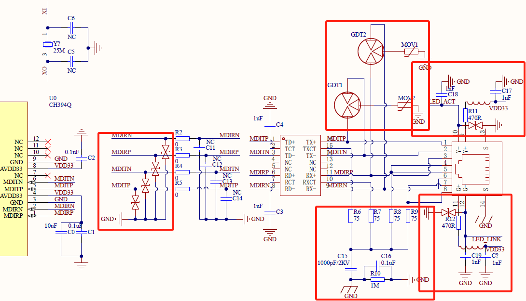Select capacitor C6 near the XI pin
This screenshot has width=526, height=301.
point(71,28)
